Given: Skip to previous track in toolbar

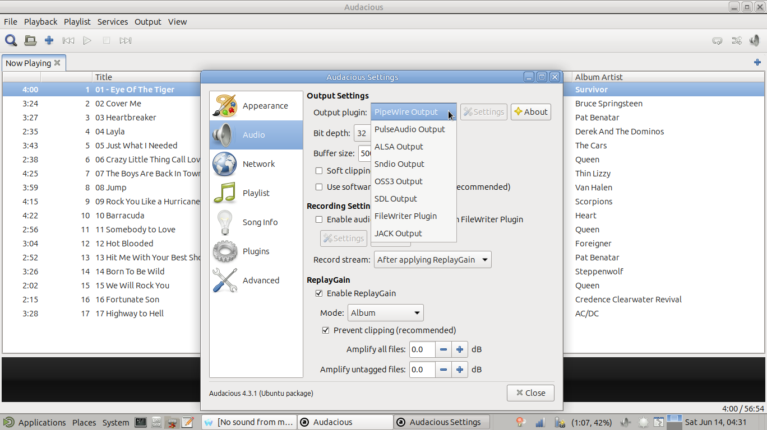Looking at the screenshot, I should pyautogui.click(x=68, y=40).
